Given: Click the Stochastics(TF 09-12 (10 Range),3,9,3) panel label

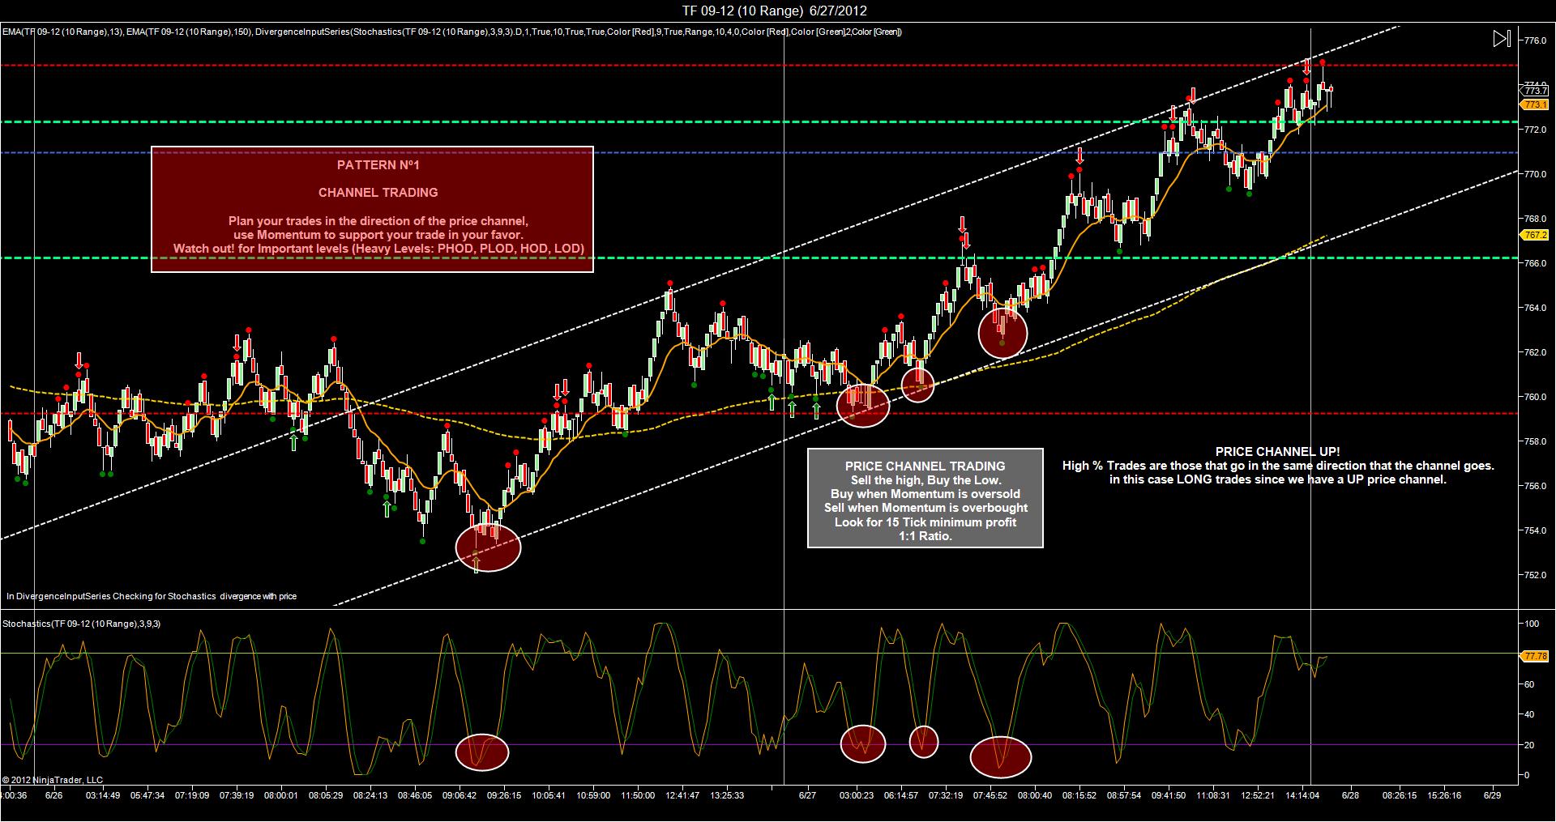Looking at the screenshot, I should [x=81, y=624].
